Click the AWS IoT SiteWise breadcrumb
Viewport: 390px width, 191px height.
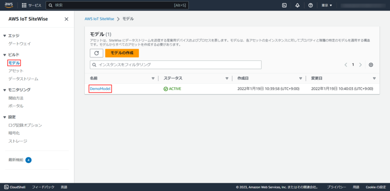[x=99, y=19]
